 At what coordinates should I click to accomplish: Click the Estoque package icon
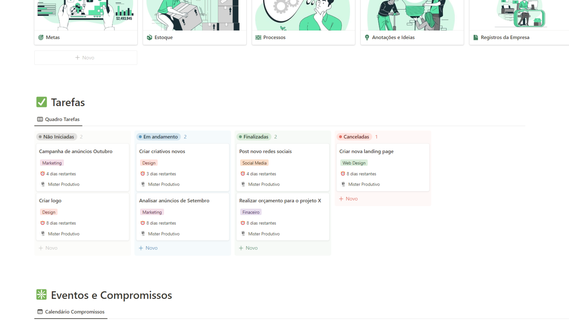150,37
